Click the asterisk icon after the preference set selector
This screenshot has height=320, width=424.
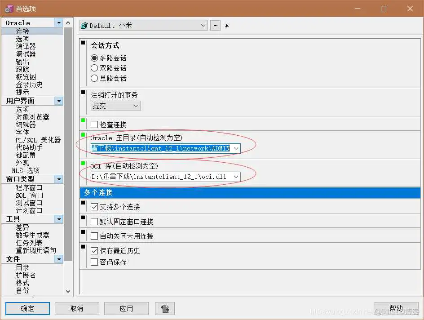tap(227, 26)
